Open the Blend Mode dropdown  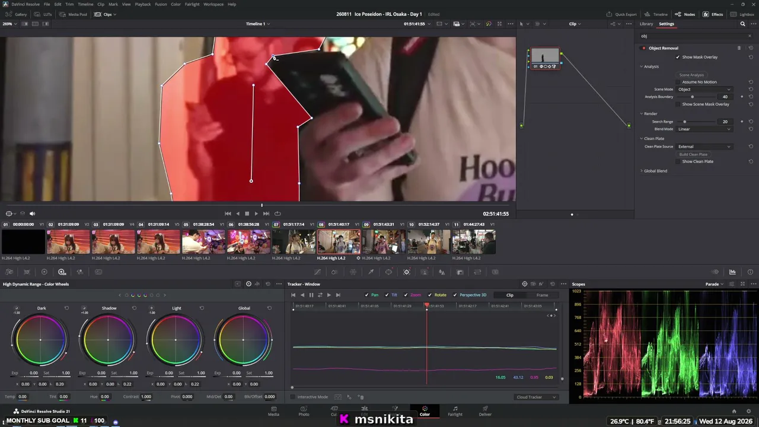click(x=704, y=129)
